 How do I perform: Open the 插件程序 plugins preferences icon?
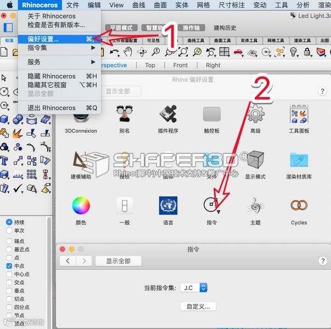(x=168, y=114)
